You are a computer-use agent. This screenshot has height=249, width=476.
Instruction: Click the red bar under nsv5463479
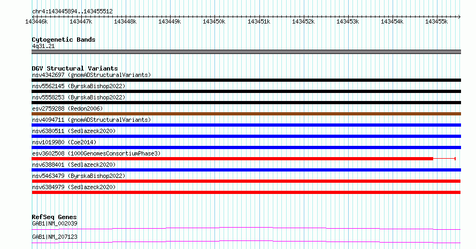(x=246, y=181)
